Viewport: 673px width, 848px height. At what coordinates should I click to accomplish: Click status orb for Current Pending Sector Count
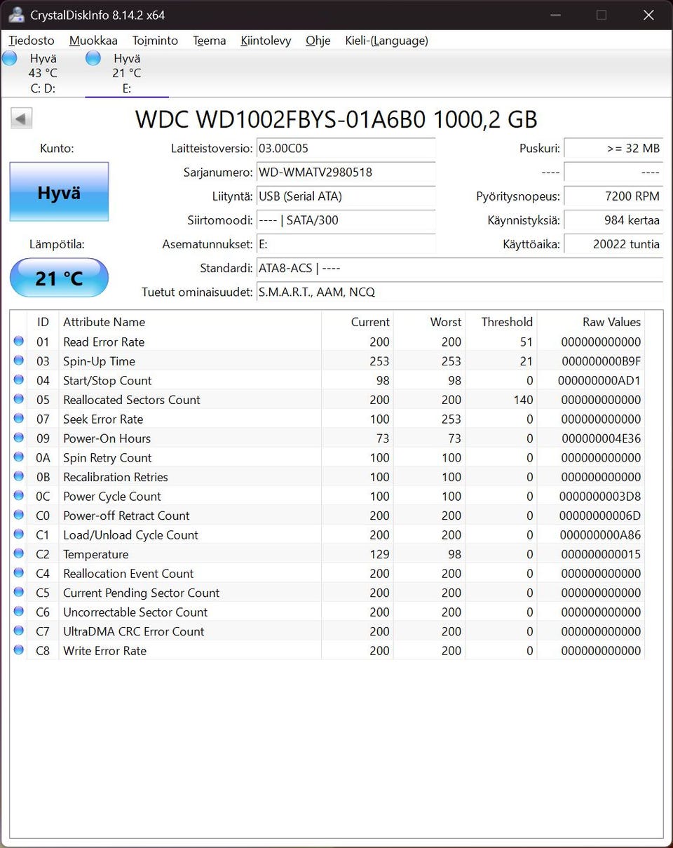tap(18, 593)
